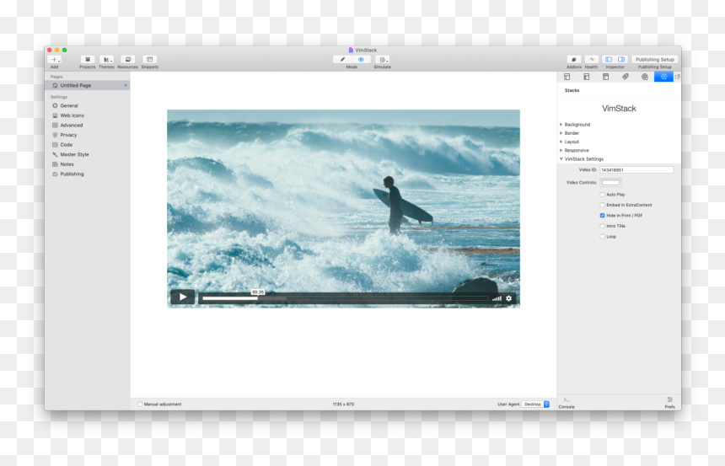Toggle the right Inspector sidebar icon
This screenshot has height=466, width=725.
621,60
